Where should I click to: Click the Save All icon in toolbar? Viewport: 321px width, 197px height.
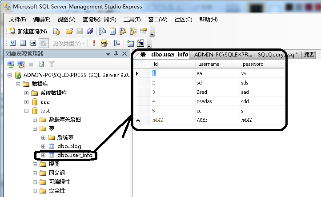tap(90, 31)
